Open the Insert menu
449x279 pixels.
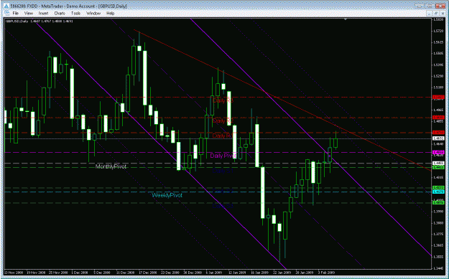pyautogui.click(x=44, y=13)
